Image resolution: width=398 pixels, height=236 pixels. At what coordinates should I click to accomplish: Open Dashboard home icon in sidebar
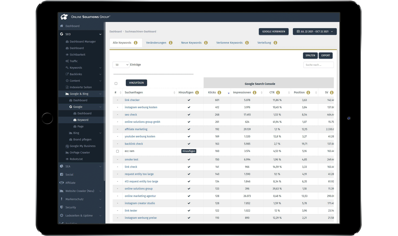[x=62, y=26]
